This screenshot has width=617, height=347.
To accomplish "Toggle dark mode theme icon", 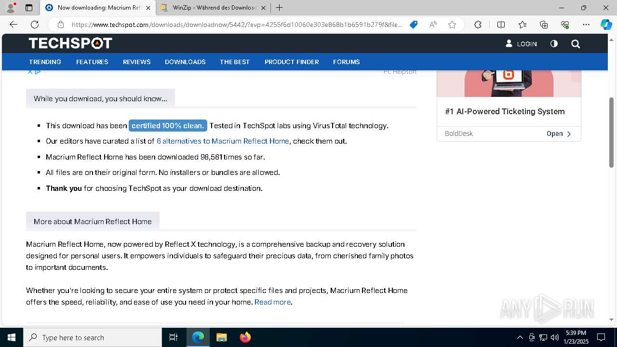I will pos(554,43).
